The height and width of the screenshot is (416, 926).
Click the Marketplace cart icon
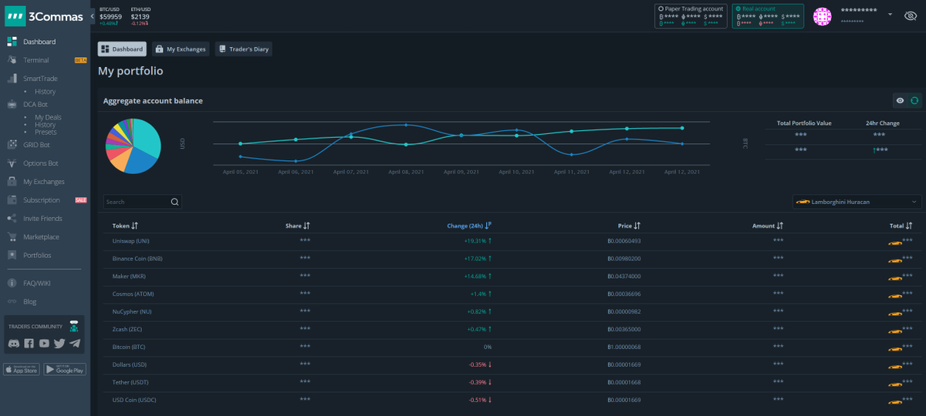coord(12,237)
